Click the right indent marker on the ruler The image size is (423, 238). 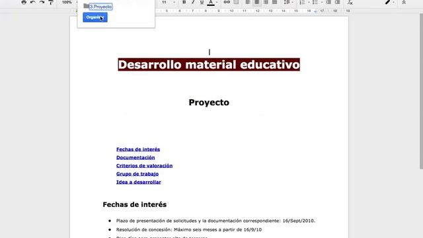(x=315, y=12)
